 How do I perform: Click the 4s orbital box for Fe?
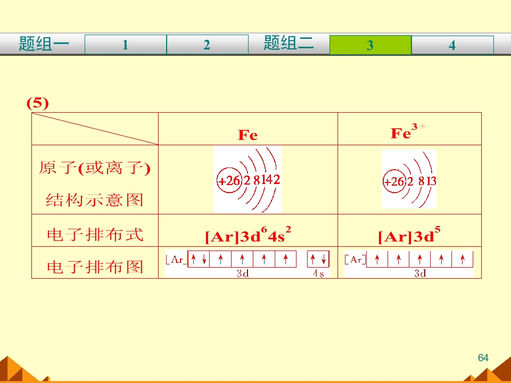coord(318,259)
